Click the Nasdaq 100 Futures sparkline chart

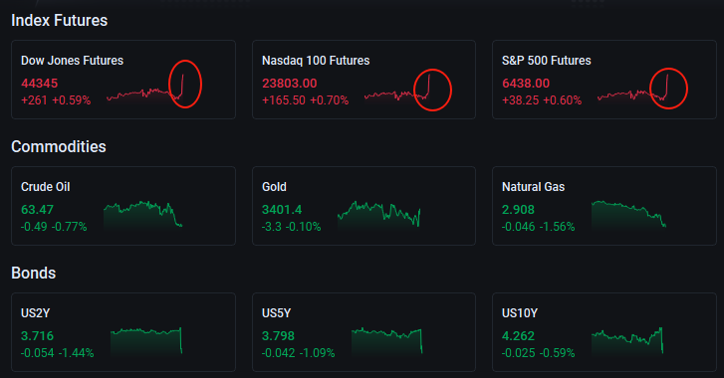[397, 88]
